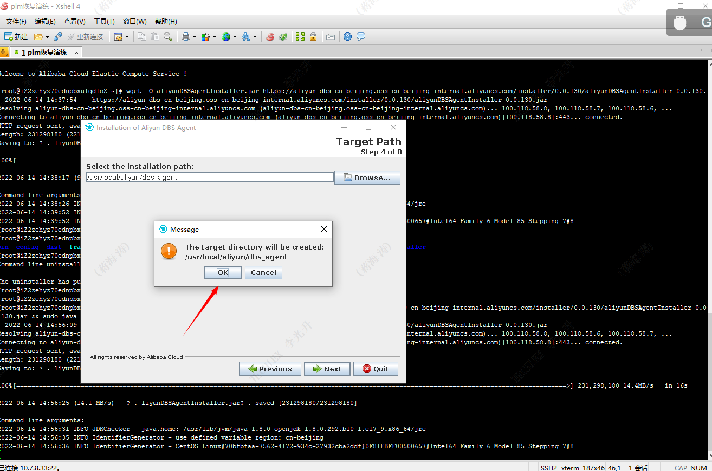Image resolution: width=712 pixels, height=471 pixels.
Task: Click the find magnifier icon in toolbar
Action: [x=168, y=37]
